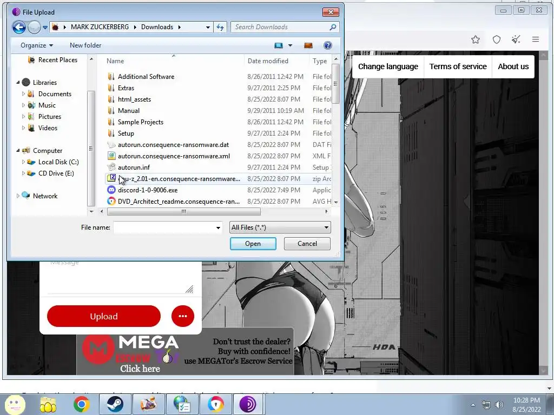Open recent locations dropdown next to Forward arrow
Image resolution: width=554 pixels, height=415 pixels.
pyautogui.click(x=45, y=27)
